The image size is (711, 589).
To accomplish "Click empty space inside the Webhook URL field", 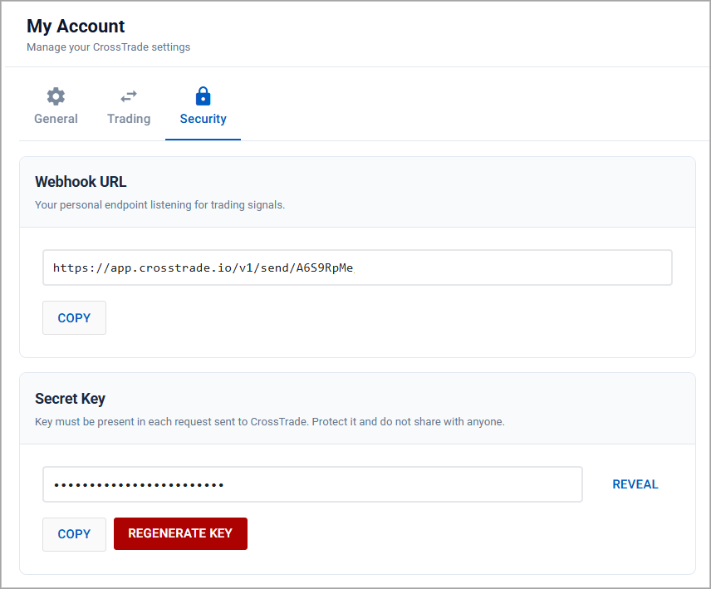I will click(x=515, y=268).
